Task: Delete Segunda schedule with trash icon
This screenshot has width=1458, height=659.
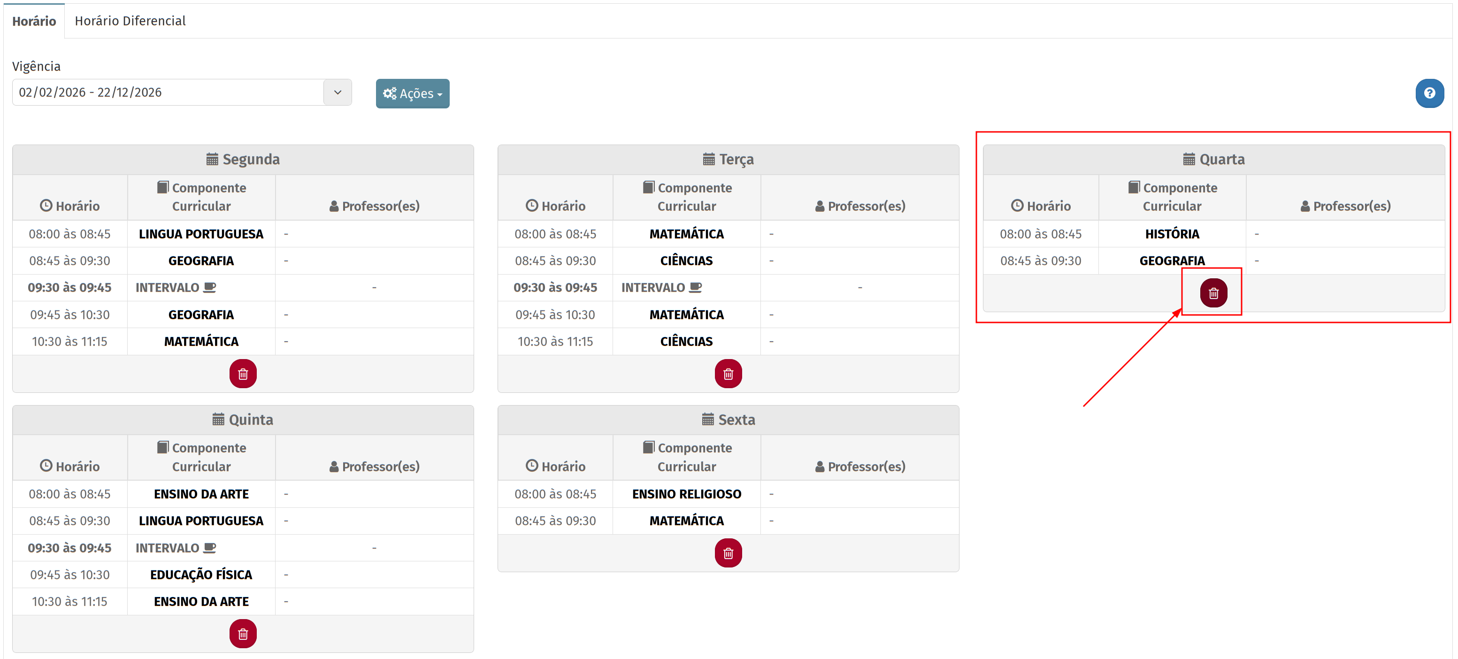Action: (x=243, y=374)
